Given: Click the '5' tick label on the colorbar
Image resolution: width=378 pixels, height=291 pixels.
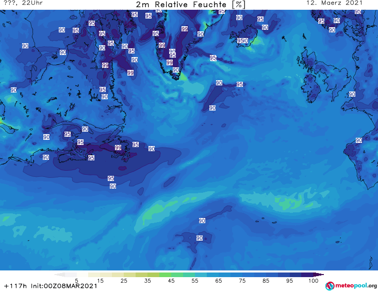Looking at the screenshot, I should (76, 281).
